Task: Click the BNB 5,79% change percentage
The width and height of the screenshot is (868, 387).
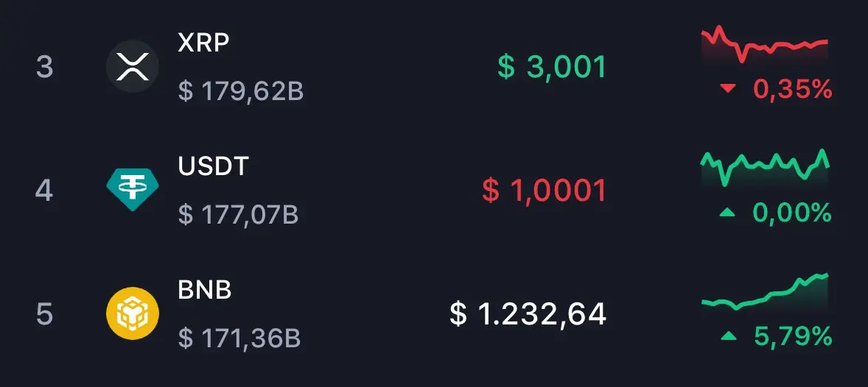Action: click(793, 335)
